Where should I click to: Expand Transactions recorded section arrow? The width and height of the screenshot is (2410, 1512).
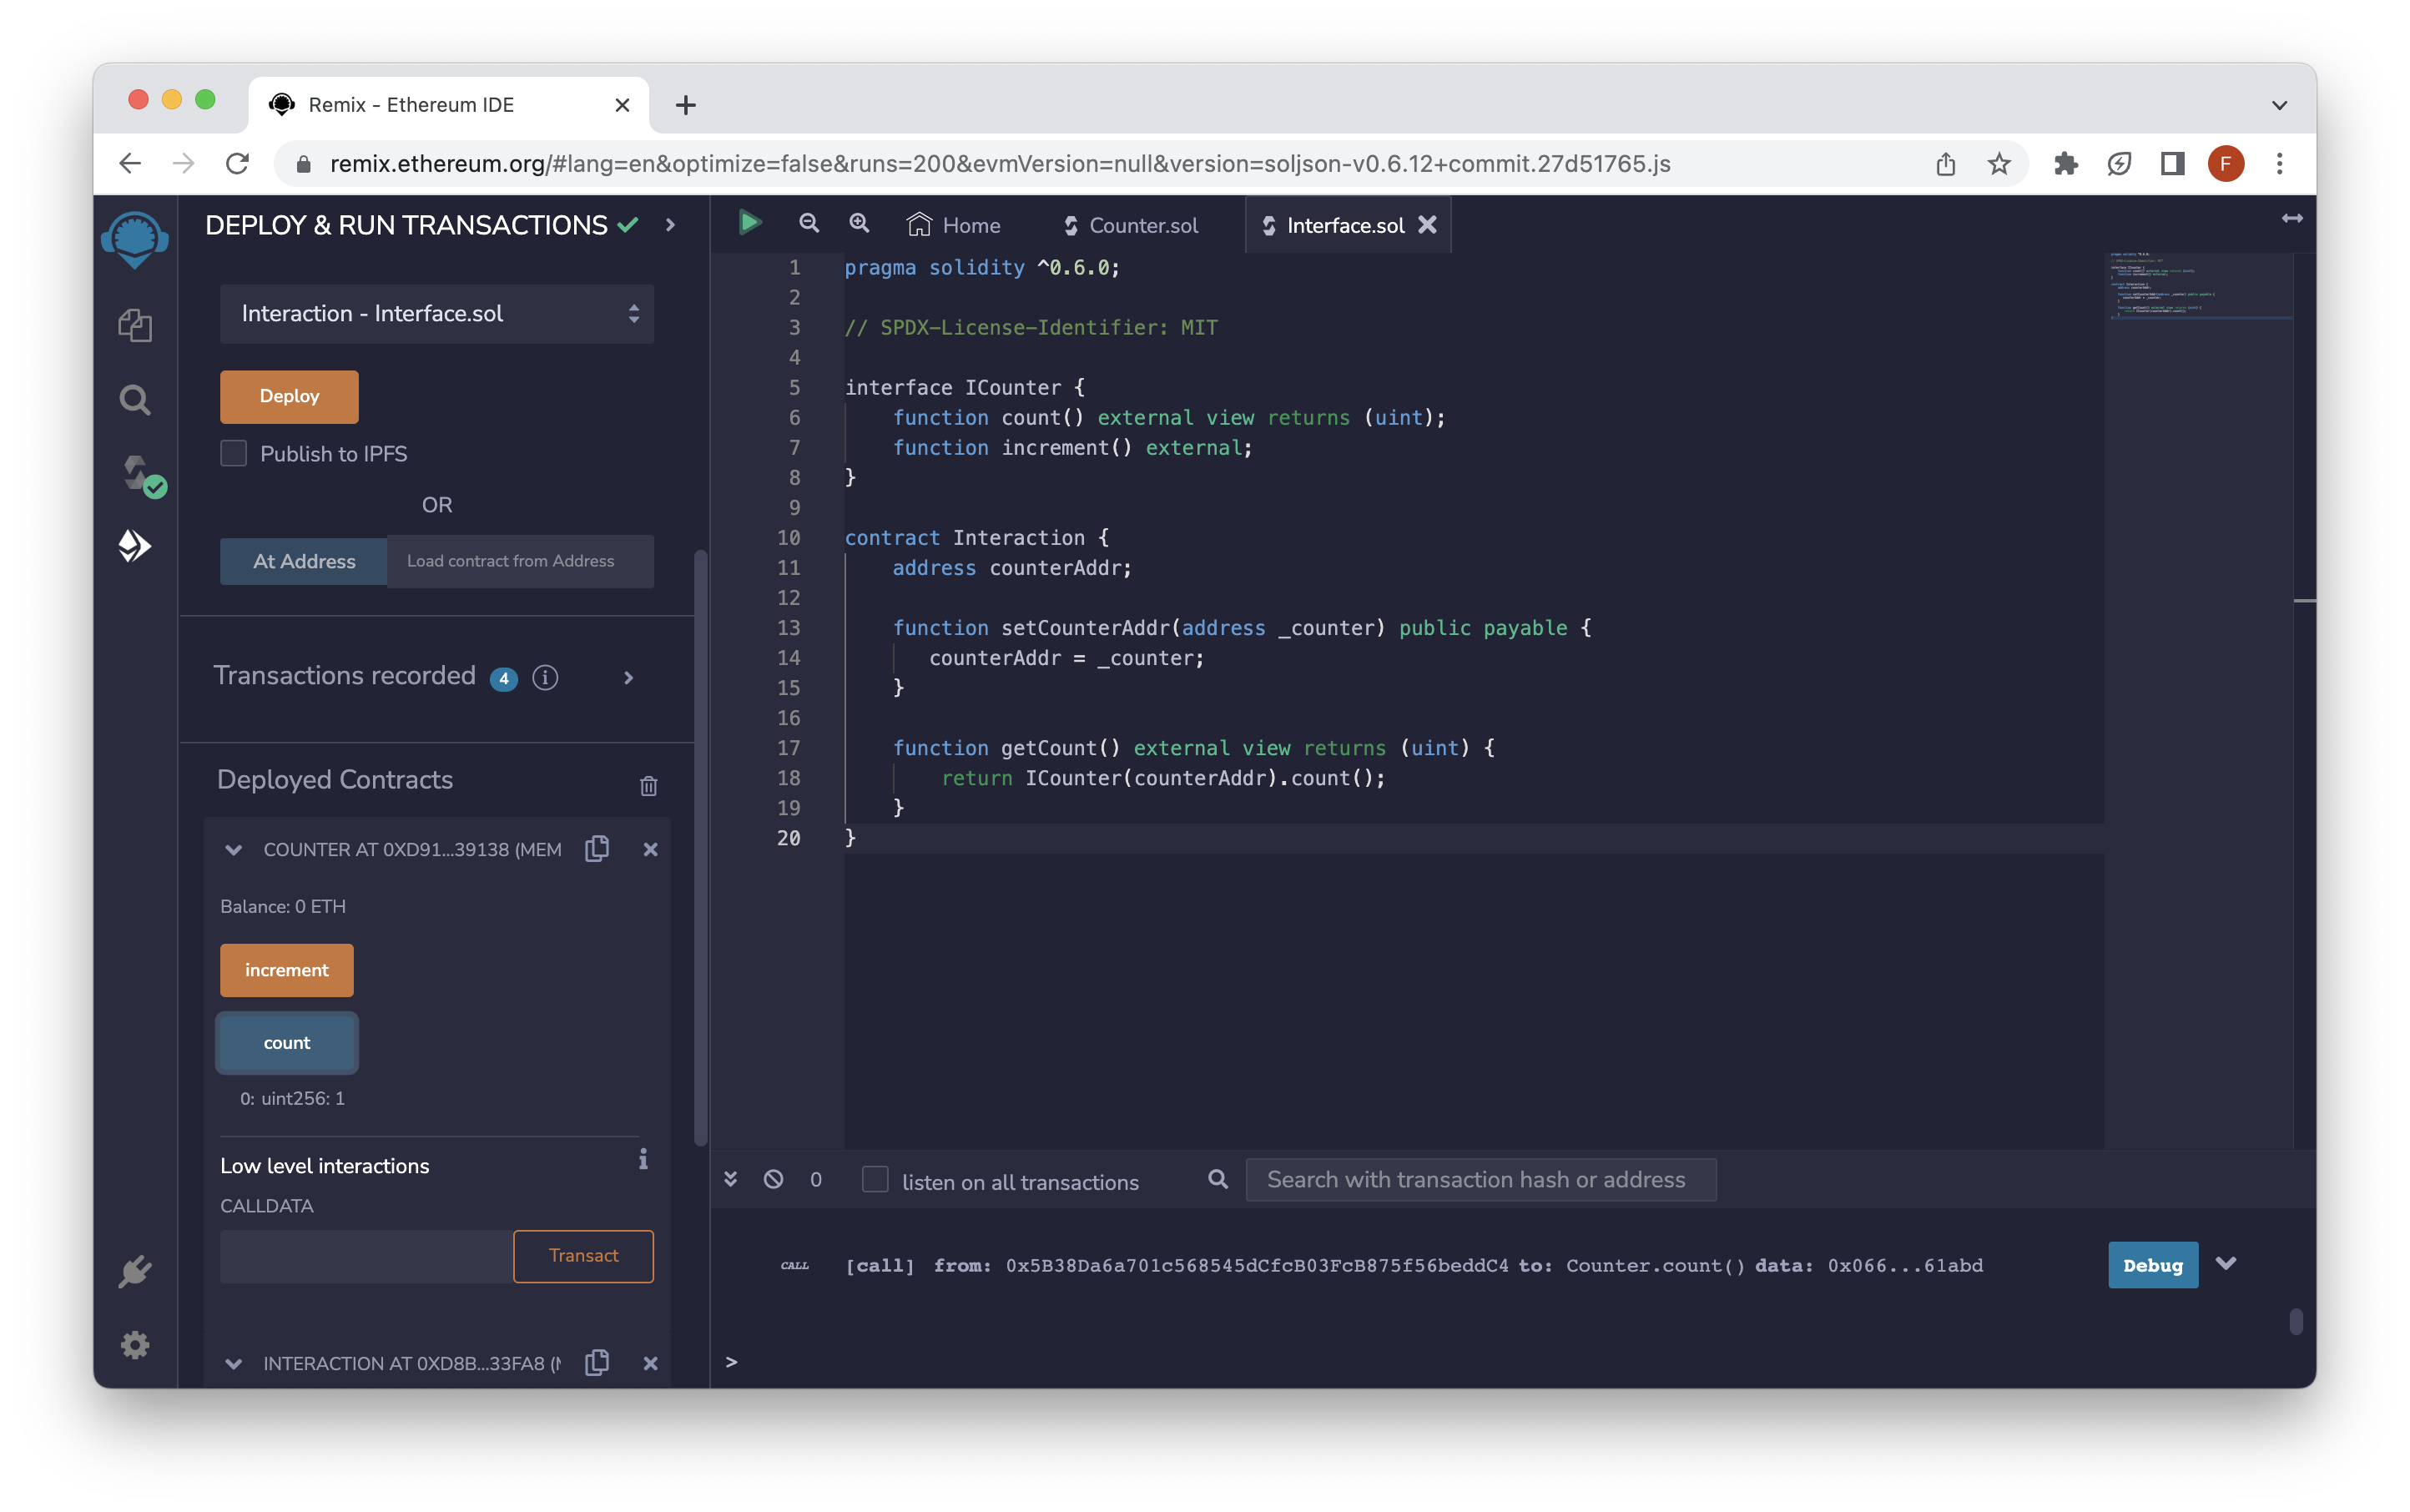627,676
